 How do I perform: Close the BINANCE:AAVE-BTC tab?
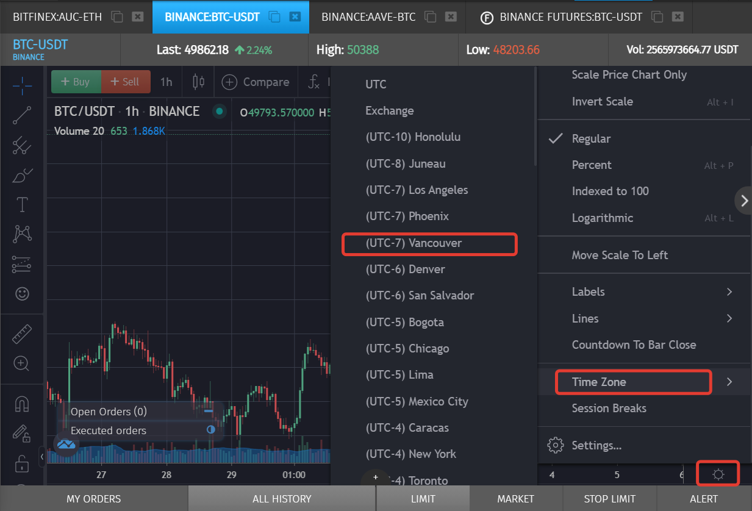tap(451, 16)
